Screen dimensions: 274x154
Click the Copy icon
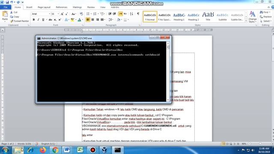pyautogui.click(x=12, y=17)
